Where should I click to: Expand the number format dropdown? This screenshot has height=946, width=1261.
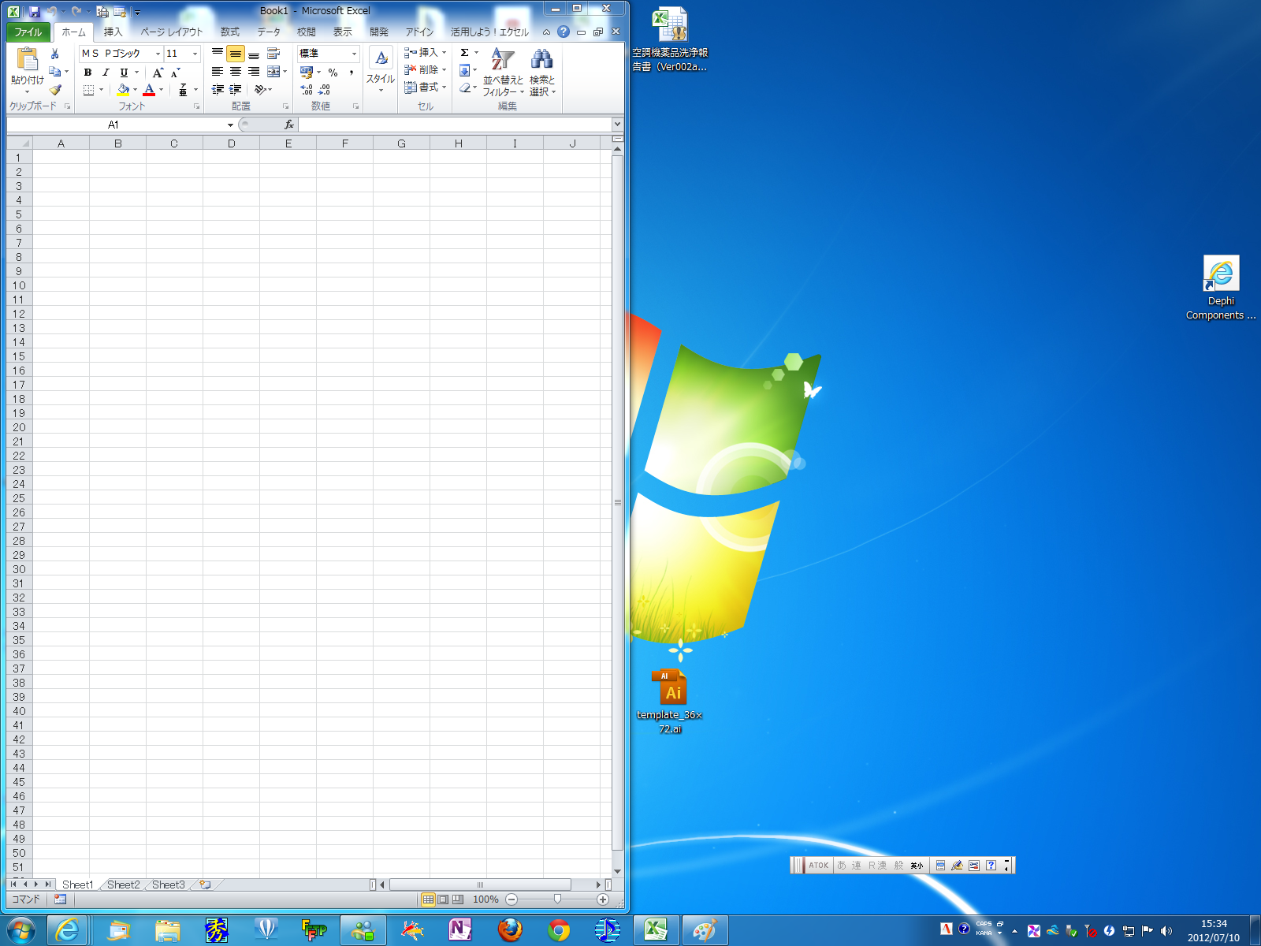click(354, 54)
